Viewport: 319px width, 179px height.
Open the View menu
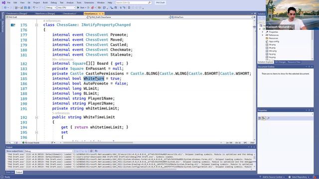click(22, 2)
